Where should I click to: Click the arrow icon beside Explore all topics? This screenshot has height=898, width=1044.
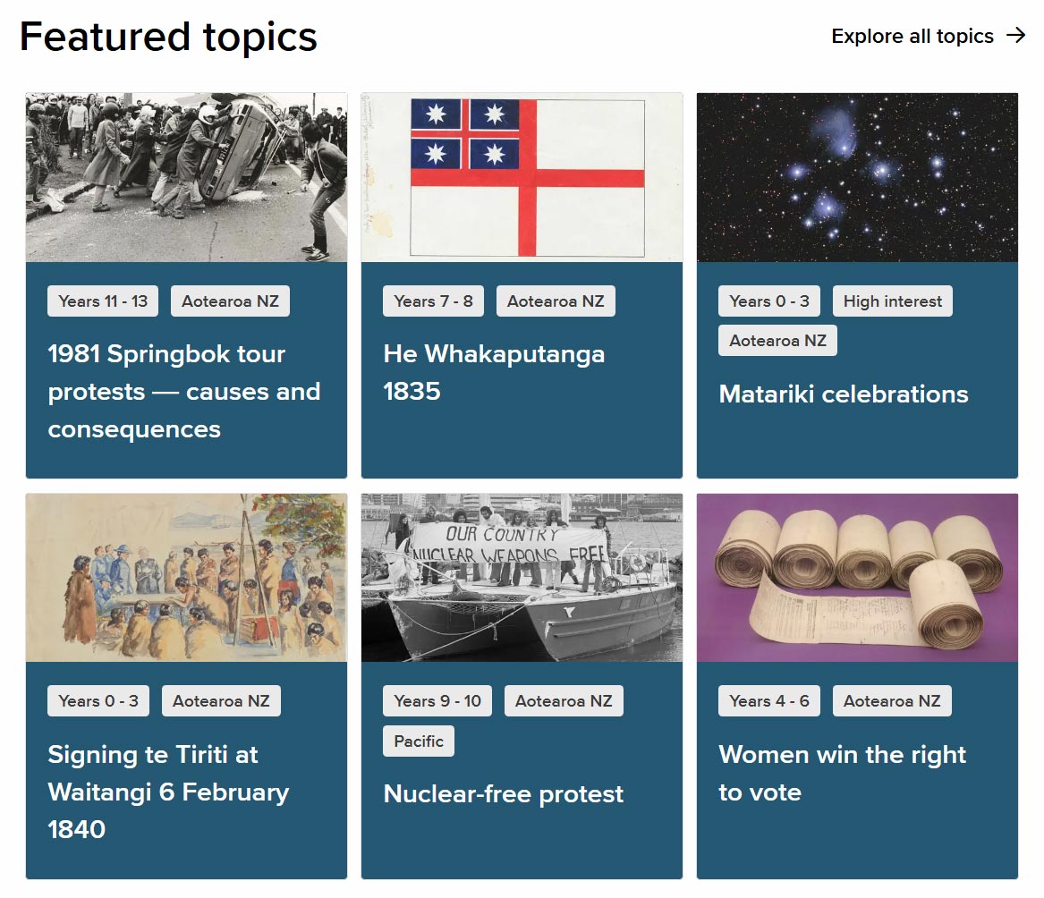click(x=1015, y=36)
